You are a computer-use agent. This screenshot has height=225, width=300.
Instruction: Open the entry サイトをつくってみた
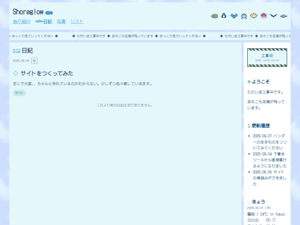point(47,73)
